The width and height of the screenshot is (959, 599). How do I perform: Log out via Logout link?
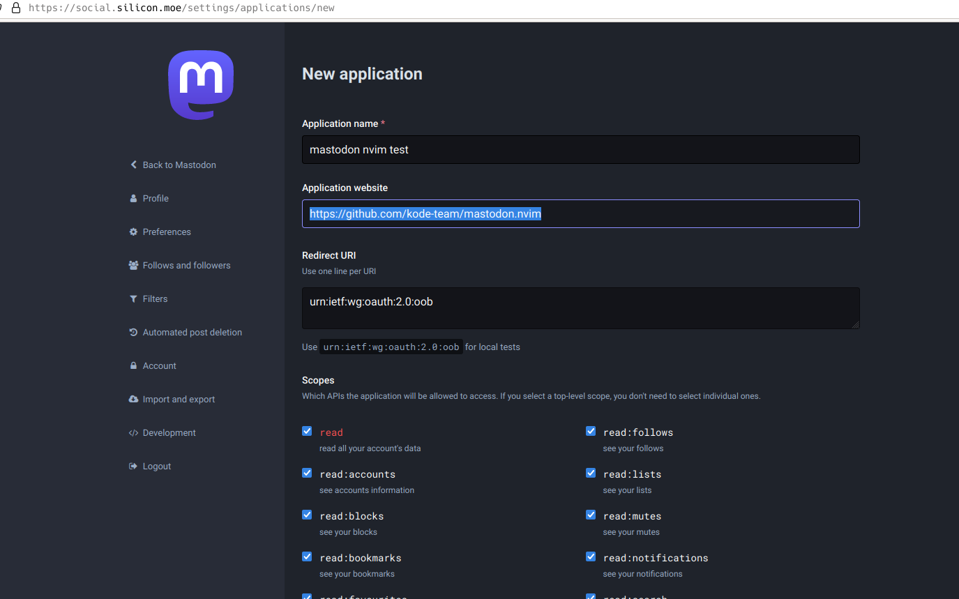click(157, 466)
